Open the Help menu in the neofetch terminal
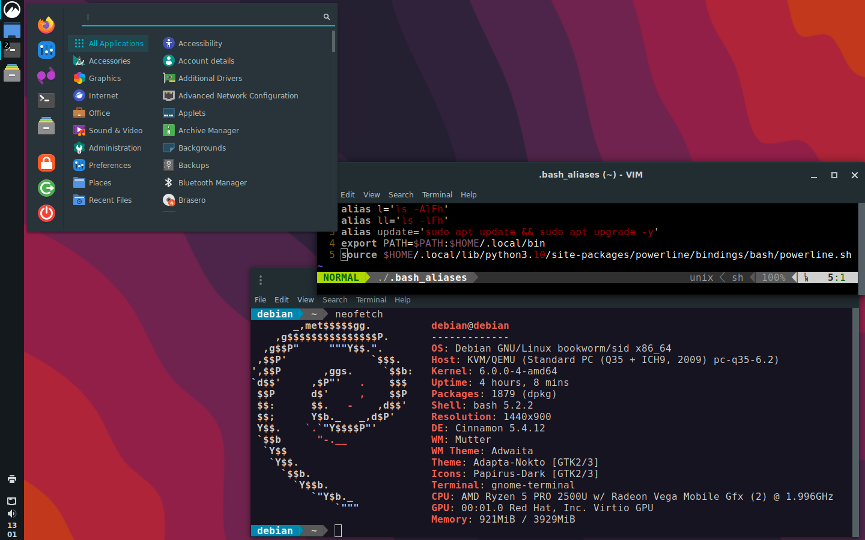This screenshot has height=540, width=865. [403, 300]
